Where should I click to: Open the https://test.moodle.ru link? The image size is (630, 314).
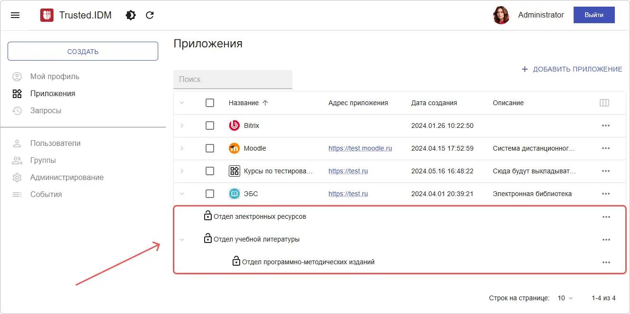[x=360, y=148]
